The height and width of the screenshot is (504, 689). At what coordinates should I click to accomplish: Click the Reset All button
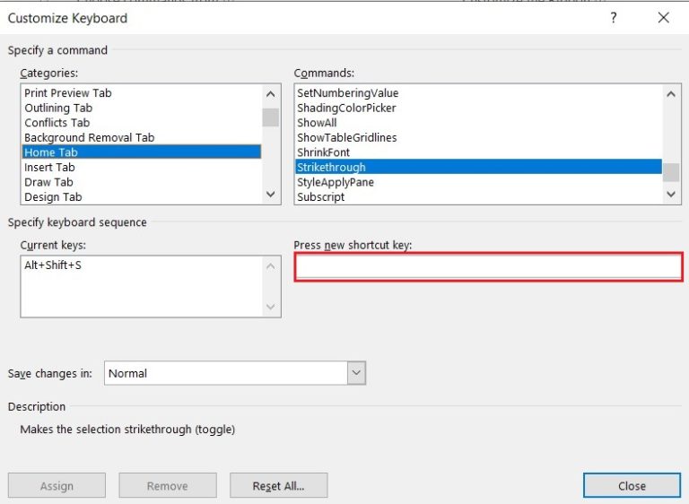(277, 486)
